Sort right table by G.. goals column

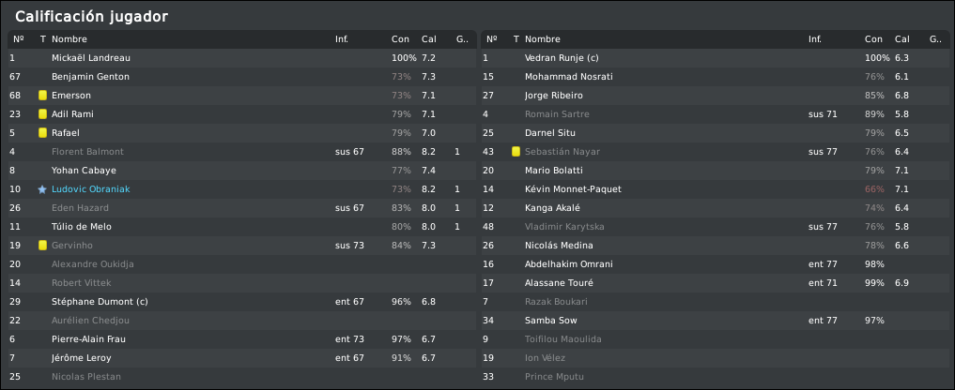(x=936, y=39)
